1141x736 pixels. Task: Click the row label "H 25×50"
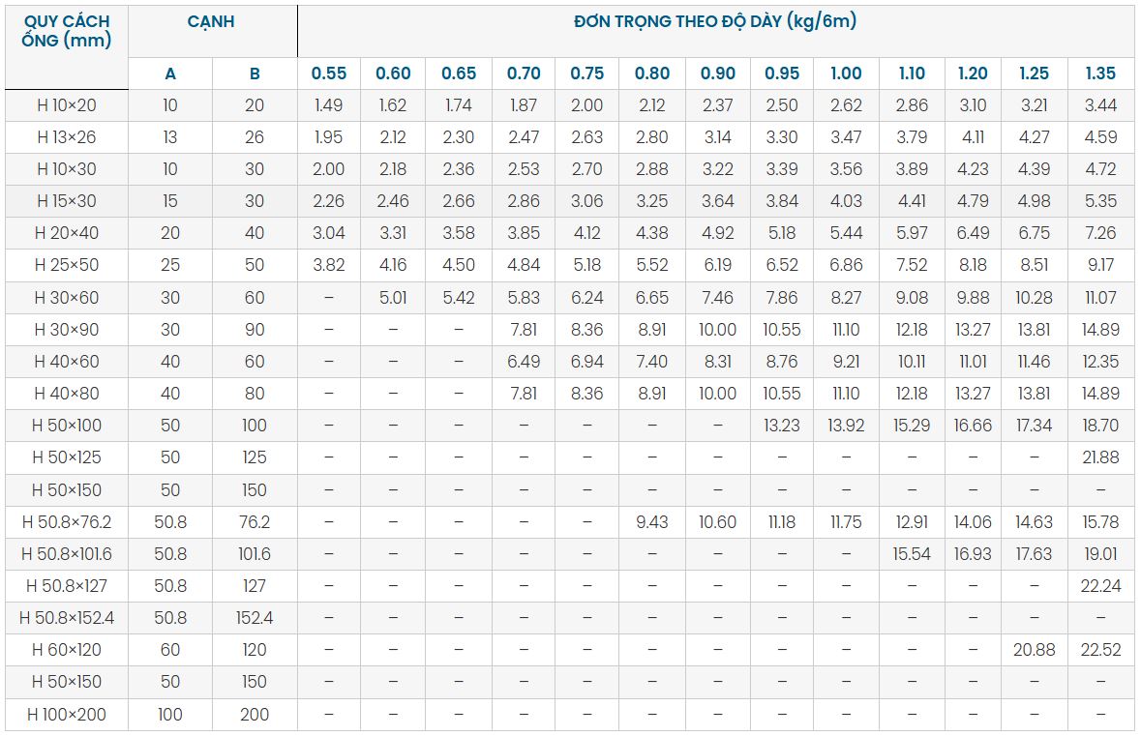[x=67, y=265]
